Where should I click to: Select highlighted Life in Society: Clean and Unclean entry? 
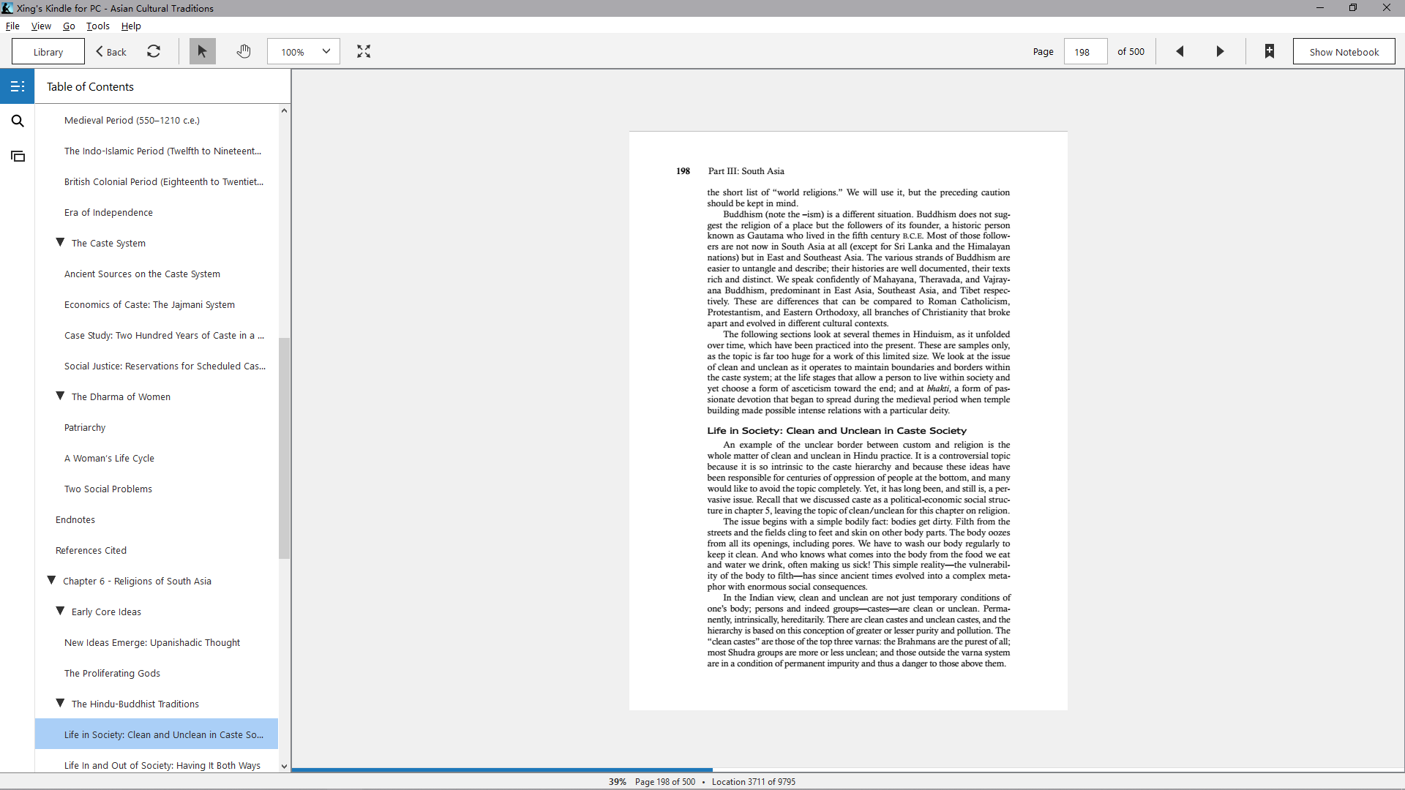point(157,734)
